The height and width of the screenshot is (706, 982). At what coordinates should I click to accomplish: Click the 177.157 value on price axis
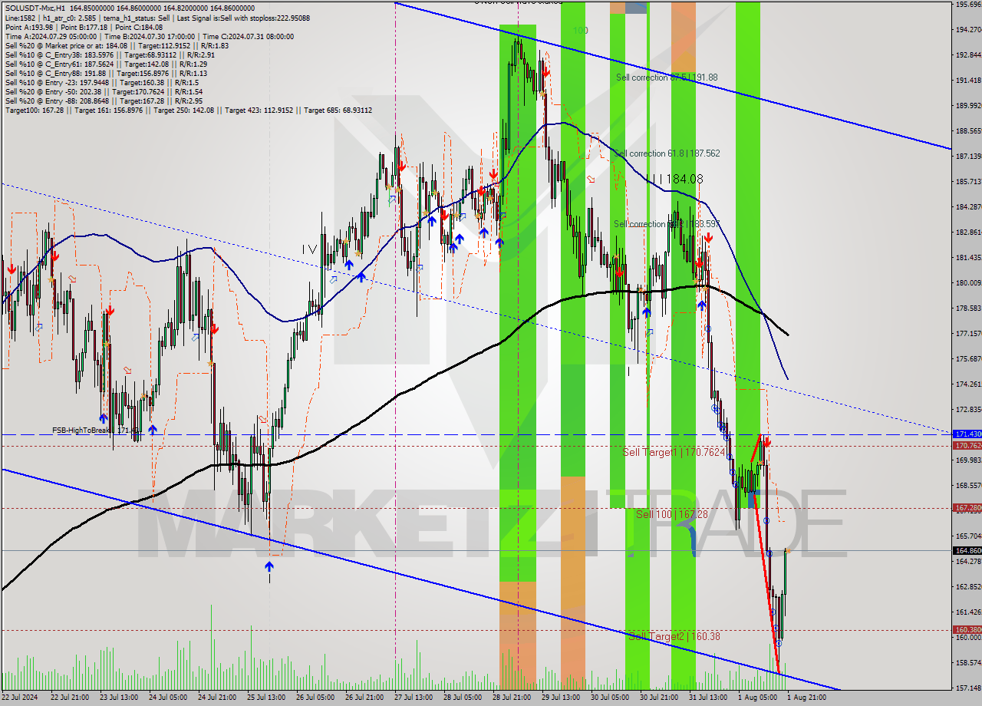(x=967, y=334)
